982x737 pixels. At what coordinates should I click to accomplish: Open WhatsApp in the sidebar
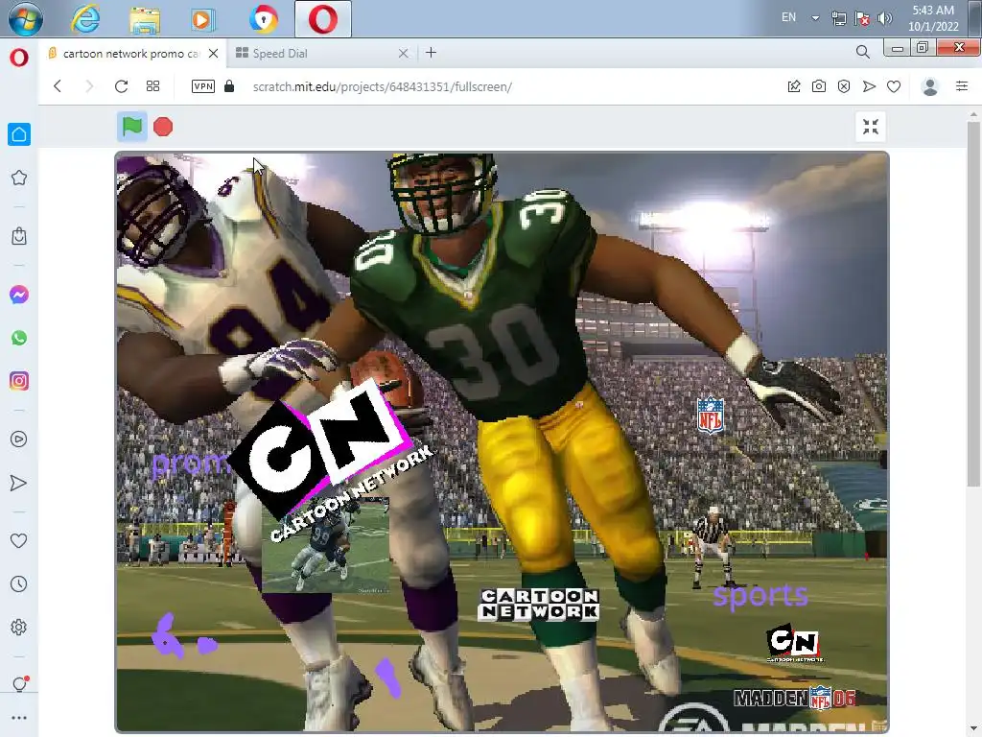pos(19,338)
